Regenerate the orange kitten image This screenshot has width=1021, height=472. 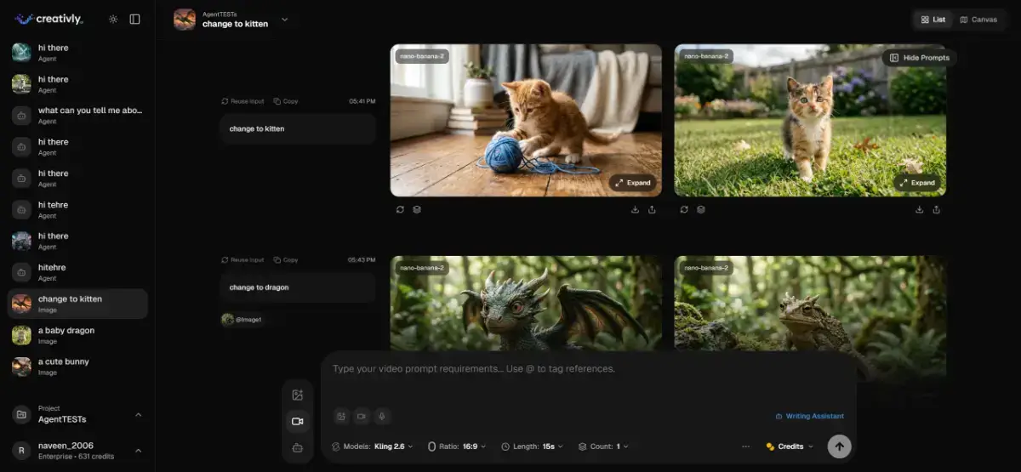(400, 209)
